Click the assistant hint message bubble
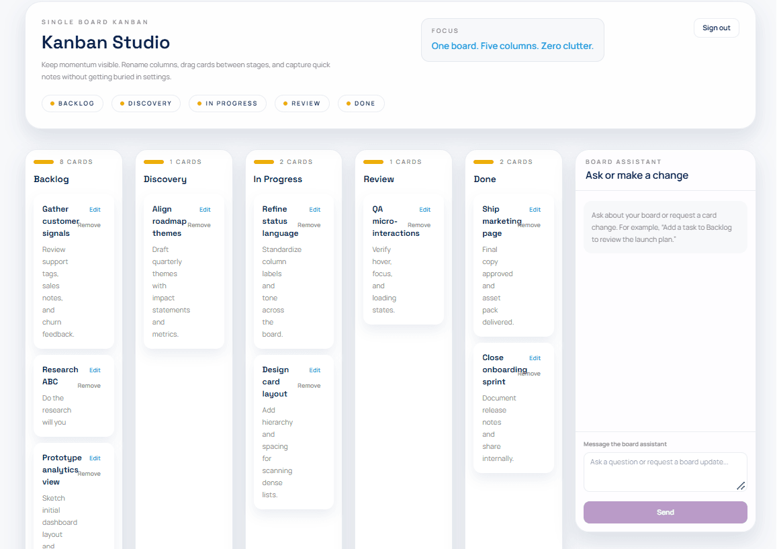This screenshot has width=777, height=549. (665, 227)
